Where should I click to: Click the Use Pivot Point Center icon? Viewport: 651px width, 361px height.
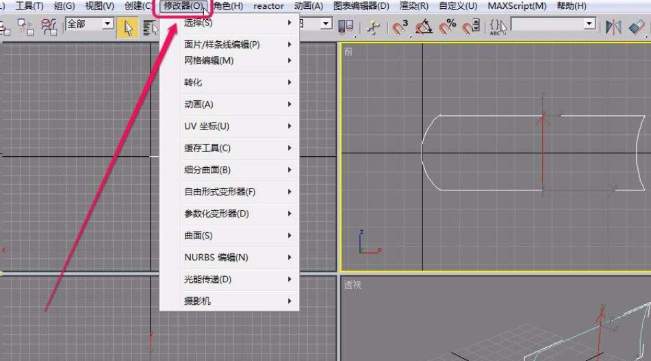346,27
